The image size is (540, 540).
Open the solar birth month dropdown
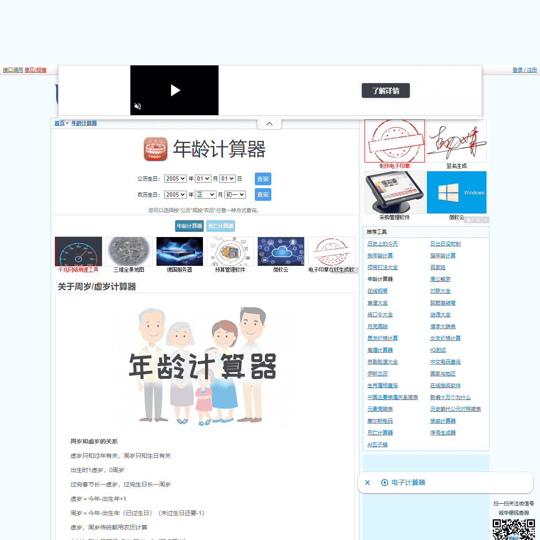point(203,179)
